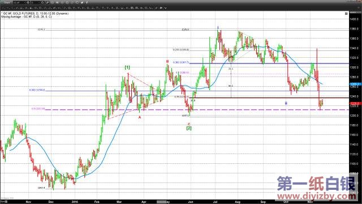Select the 0.382 (1307.7) Fibonacci label
Screen dimensions: 362x204
(181, 62)
